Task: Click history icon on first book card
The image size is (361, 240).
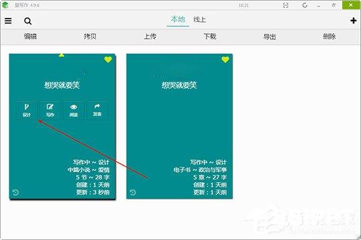Action: pyautogui.click(x=15, y=192)
